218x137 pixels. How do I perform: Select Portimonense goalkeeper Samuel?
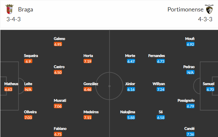tap(209, 84)
